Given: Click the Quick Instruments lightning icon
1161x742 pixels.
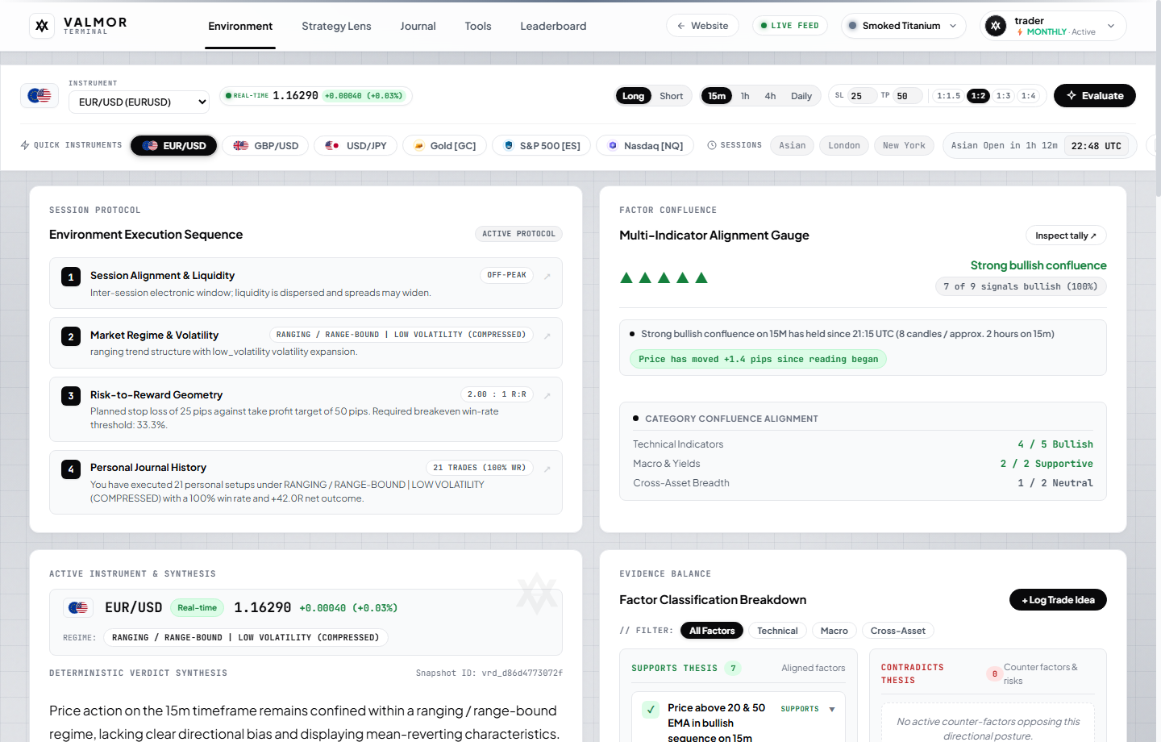Looking at the screenshot, I should 25,145.
